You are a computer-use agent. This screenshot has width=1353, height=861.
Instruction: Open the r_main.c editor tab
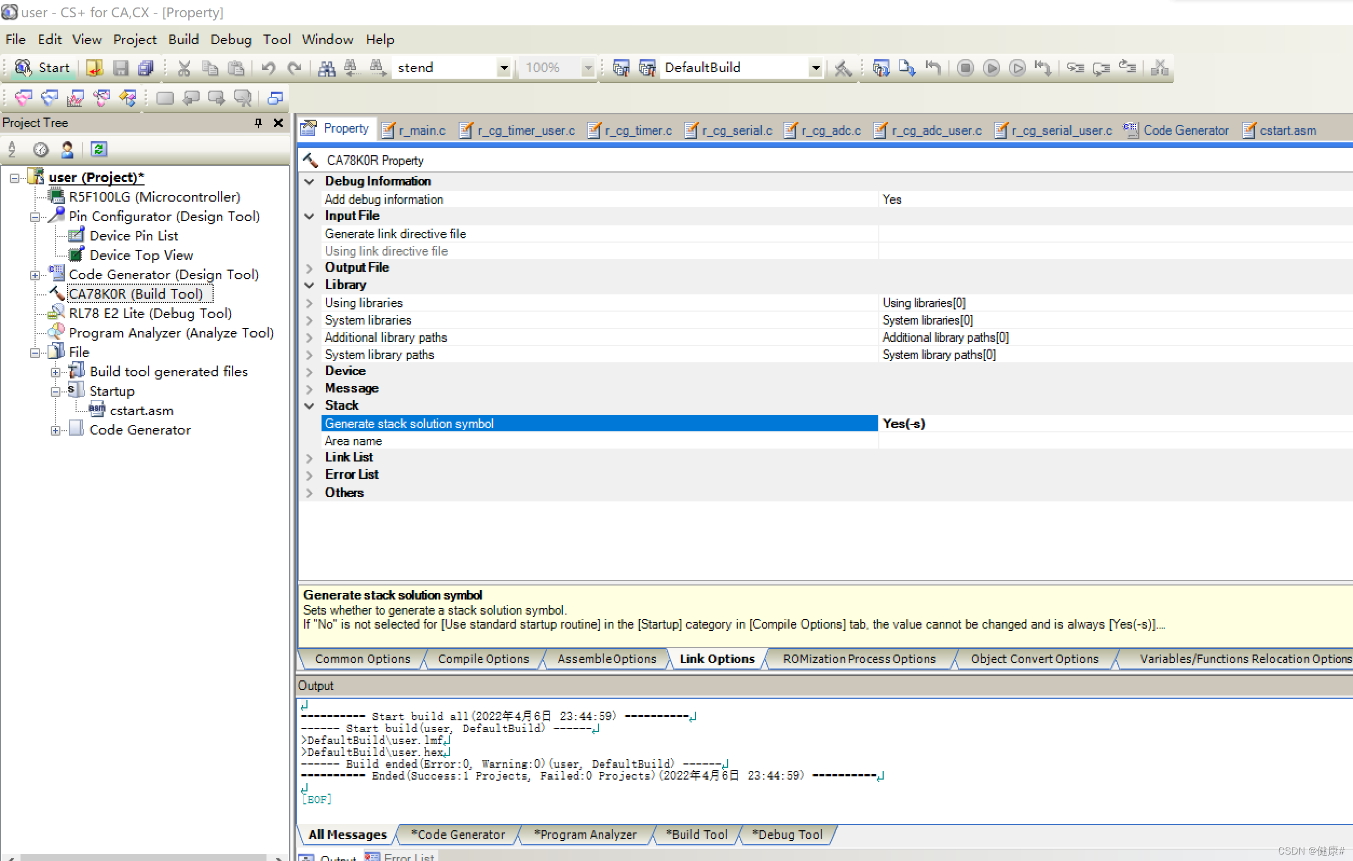click(421, 130)
